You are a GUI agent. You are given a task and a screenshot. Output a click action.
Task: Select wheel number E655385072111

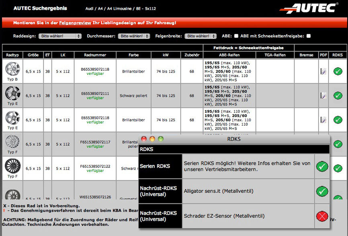(x=95, y=93)
